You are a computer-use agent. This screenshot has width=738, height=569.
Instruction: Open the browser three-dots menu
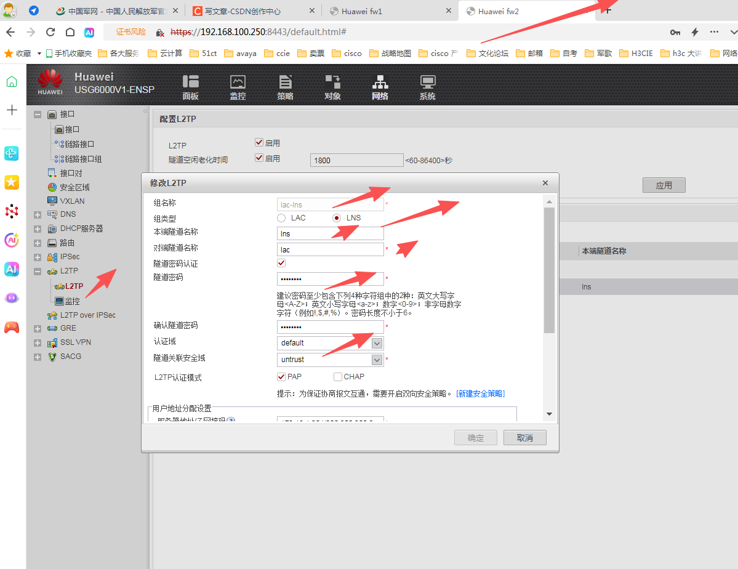[x=714, y=32]
